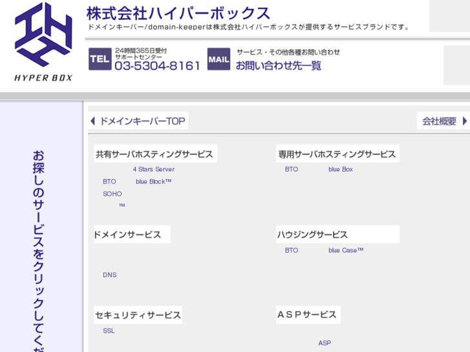Open the blue Box link

[341, 169]
